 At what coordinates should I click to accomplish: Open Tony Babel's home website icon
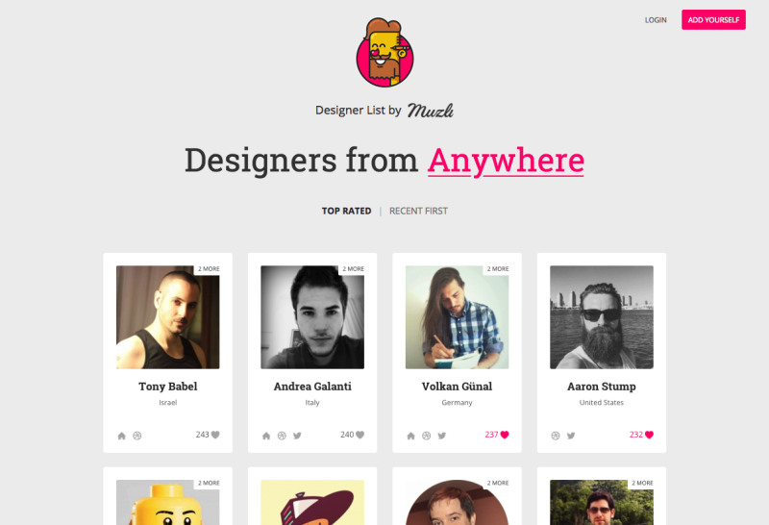pos(122,436)
